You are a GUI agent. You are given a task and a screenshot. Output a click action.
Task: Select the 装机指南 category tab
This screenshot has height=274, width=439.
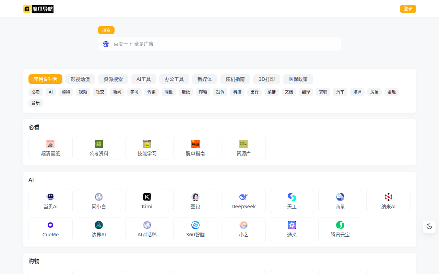click(235, 79)
